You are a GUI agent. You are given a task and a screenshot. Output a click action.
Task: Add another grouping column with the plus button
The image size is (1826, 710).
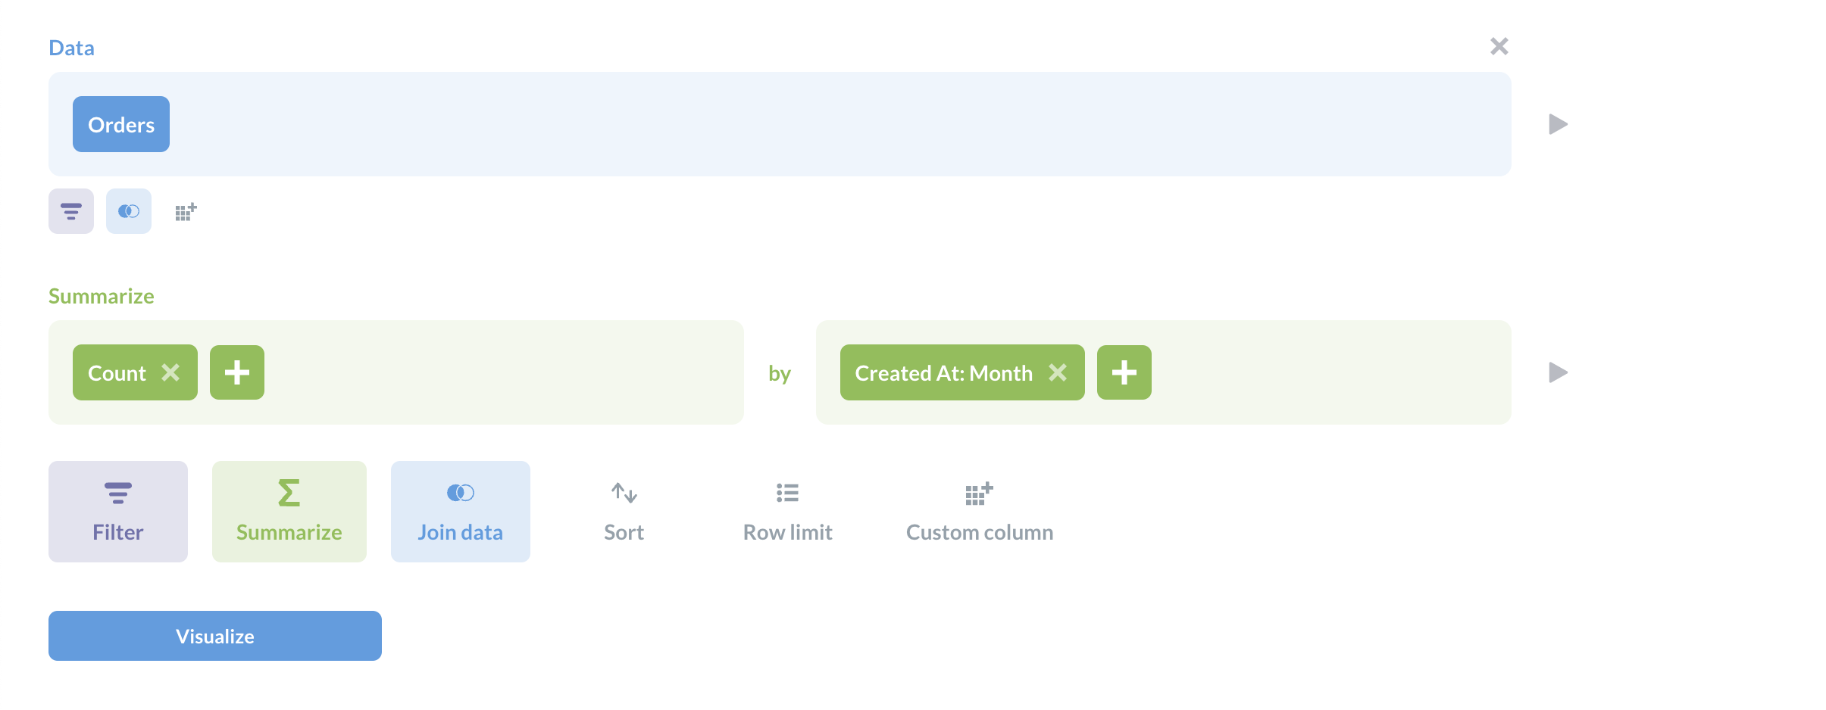coord(1124,372)
